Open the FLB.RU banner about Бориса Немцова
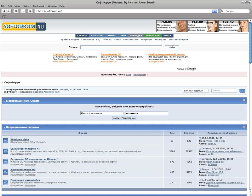 pos(233,26)
